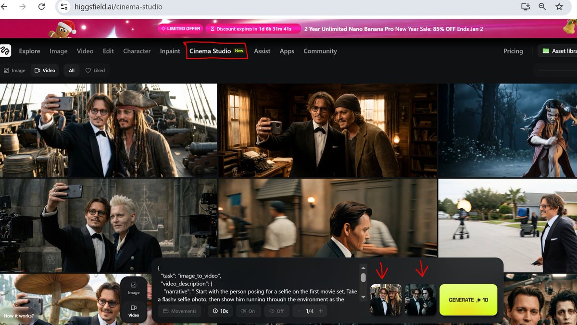The width and height of the screenshot is (577, 325).
Task: Click the prompt scrollbar up arrow
Action: pyautogui.click(x=364, y=268)
